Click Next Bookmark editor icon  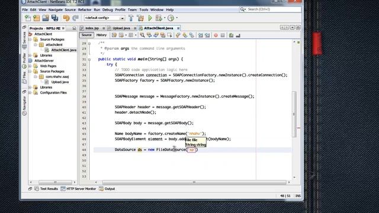pos(185,35)
